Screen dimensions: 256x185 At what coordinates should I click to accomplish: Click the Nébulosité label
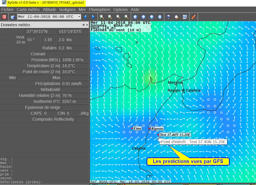click(x=50, y=89)
